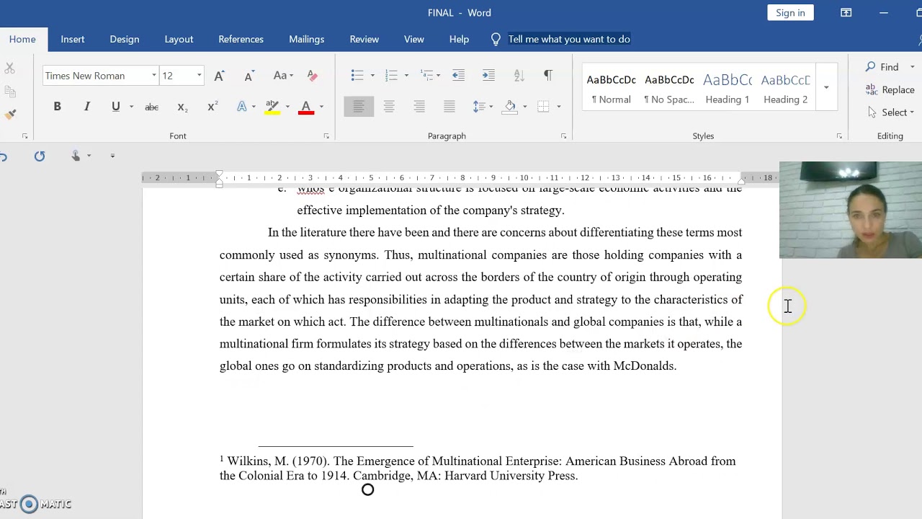Click the Change Case Aa icon

pos(279,76)
